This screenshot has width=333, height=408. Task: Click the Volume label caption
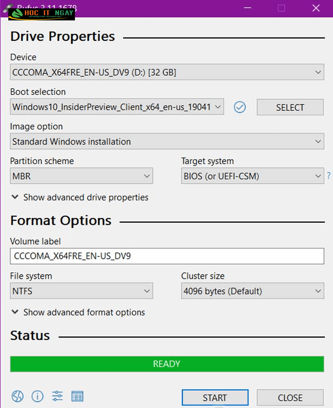pos(35,241)
